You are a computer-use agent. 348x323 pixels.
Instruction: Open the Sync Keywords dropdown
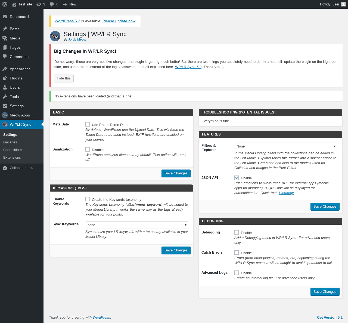[x=137, y=225]
